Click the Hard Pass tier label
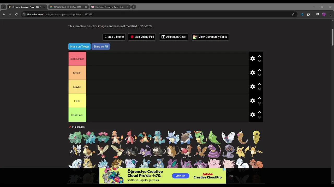The image size is (334, 187). (77, 115)
